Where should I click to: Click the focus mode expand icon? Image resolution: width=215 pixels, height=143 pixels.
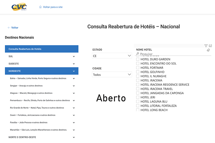tap(210, 46)
